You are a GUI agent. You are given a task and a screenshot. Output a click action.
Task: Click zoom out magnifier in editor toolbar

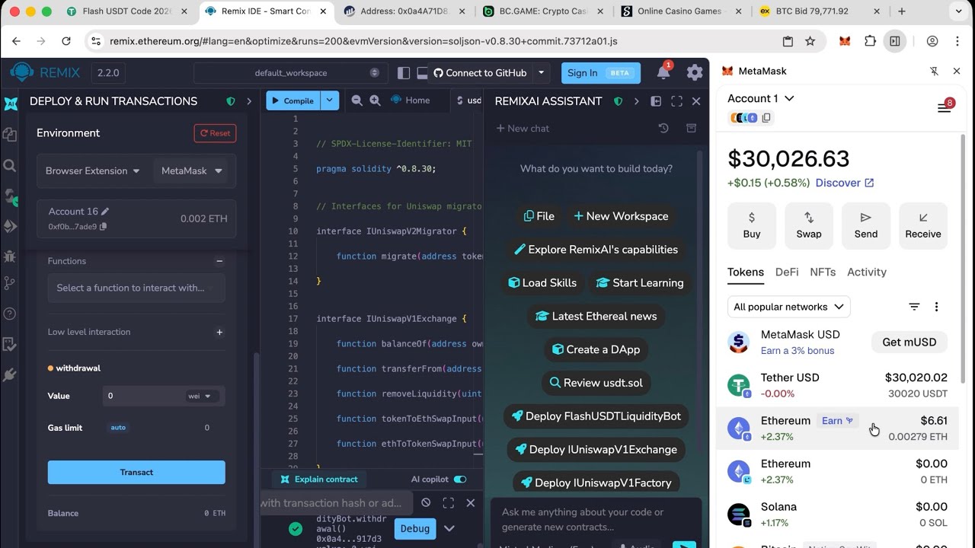(x=356, y=100)
